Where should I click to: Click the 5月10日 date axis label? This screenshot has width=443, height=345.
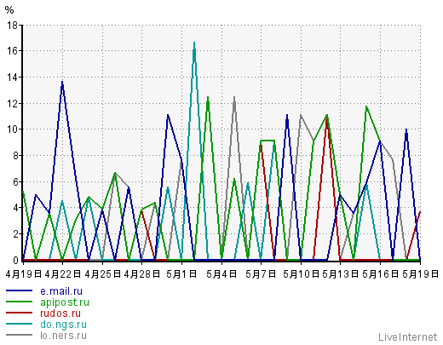[x=301, y=274]
